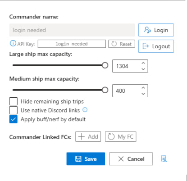The height and width of the screenshot is (181, 187).
Task: Open the log file icon beside Cancel
Action: coord(164,159)
